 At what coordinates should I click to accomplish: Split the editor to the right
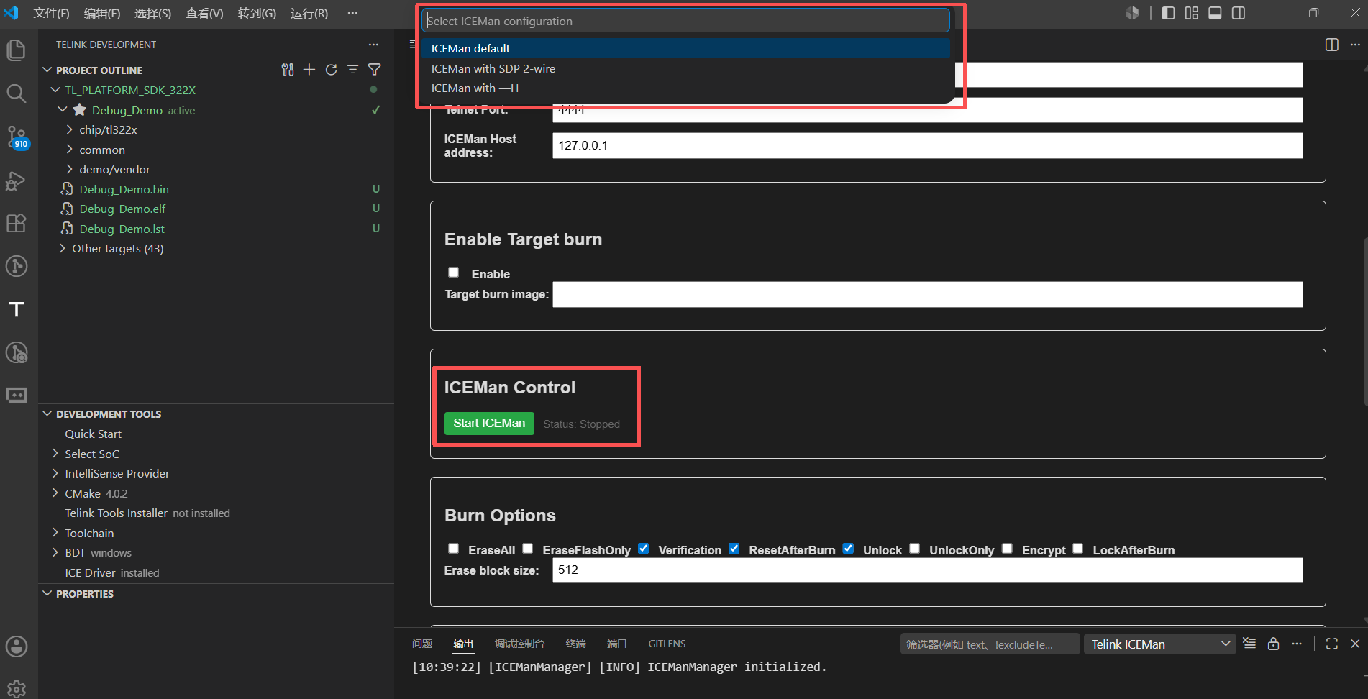coord(1332,45)
